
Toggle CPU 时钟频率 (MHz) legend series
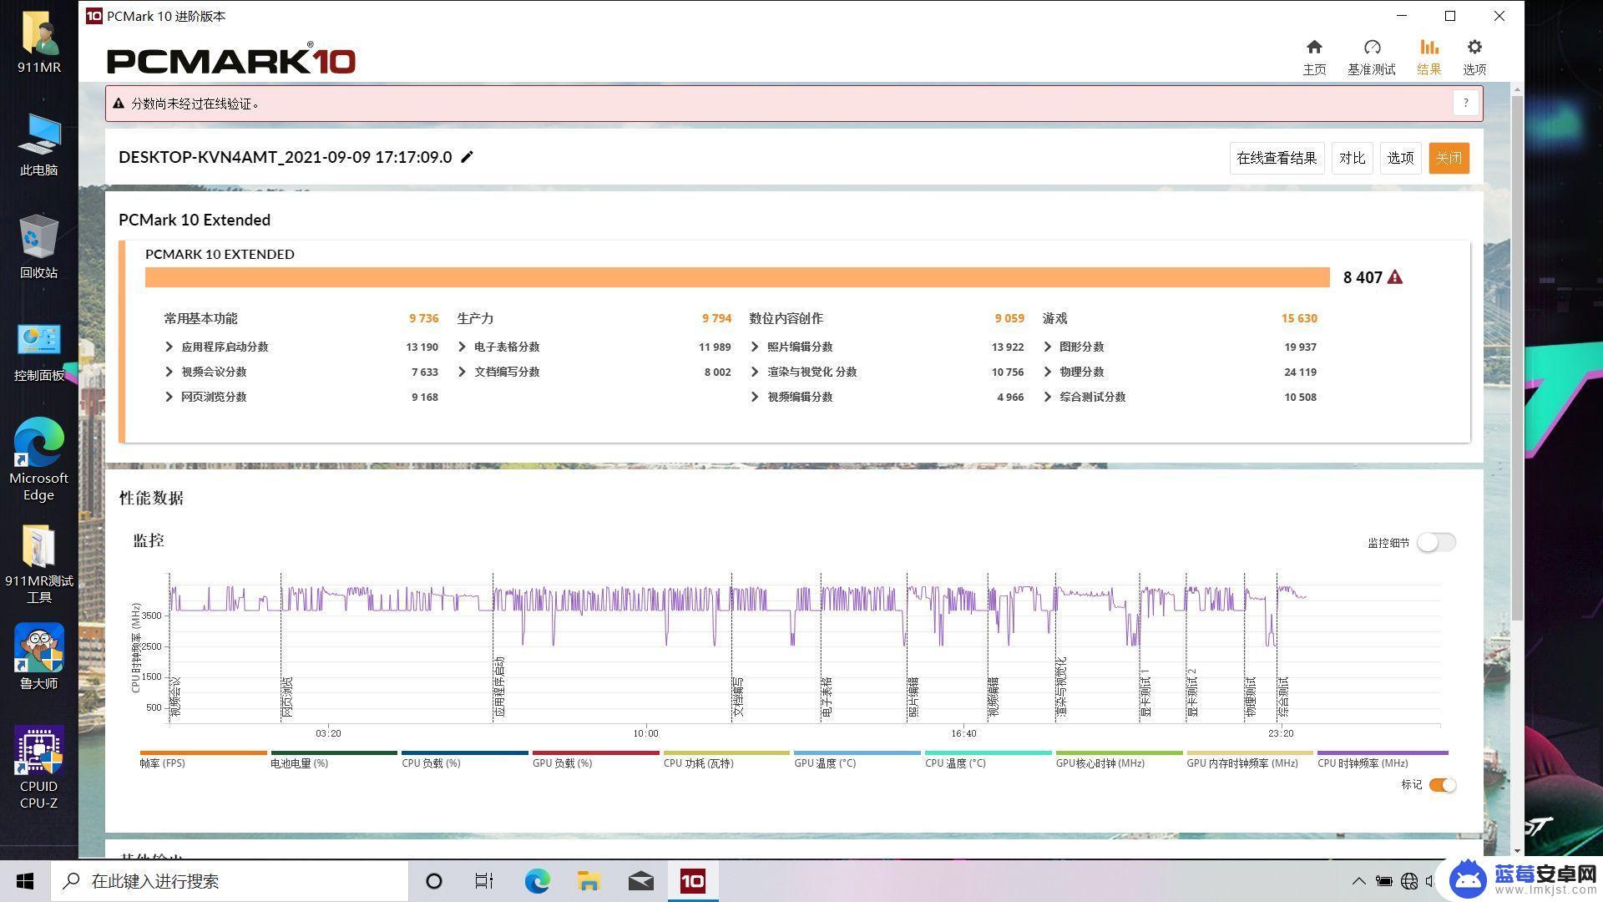(1383, 758)
